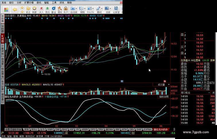Click the colorful home grid icon
Viewport: 217px width, 139px height.
coord(6,9)
